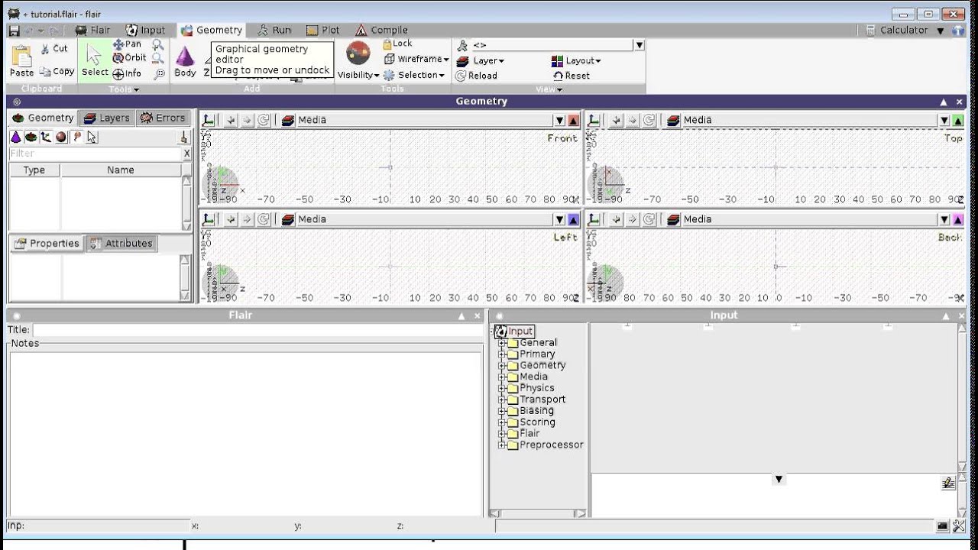Choose the Orbit tool
This screenshot has height=550, width=978.
point(129,58)
